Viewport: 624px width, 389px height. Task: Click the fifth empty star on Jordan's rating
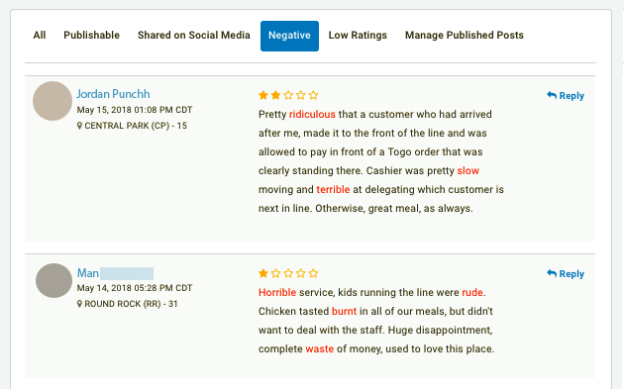[314, 95]
